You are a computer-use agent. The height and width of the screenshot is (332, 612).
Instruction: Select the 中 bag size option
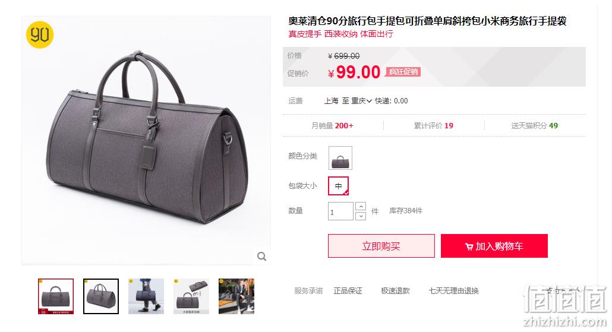pyautogui.click(x=339, y=186)
